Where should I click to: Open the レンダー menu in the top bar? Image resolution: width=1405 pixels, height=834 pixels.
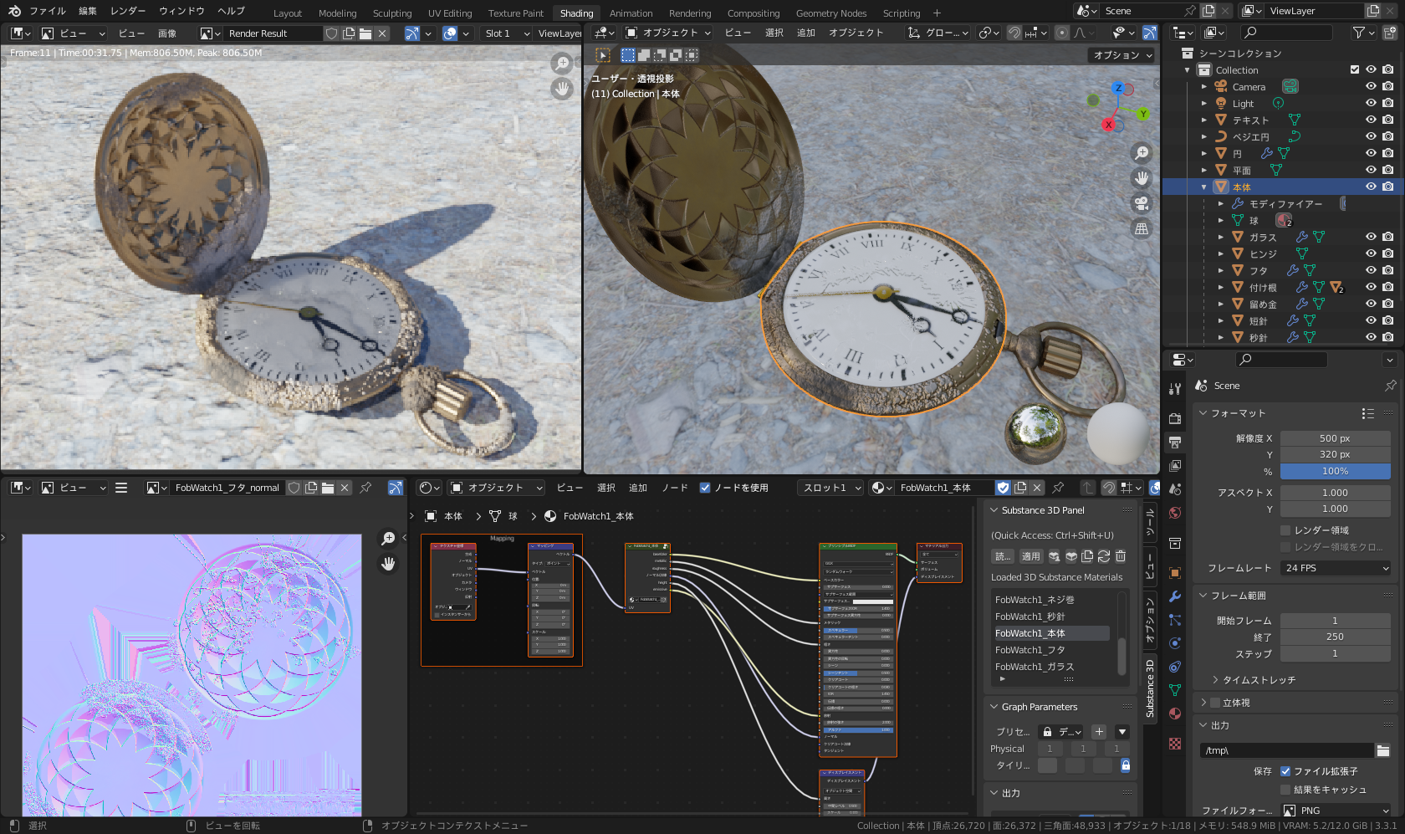pos(127,11)
